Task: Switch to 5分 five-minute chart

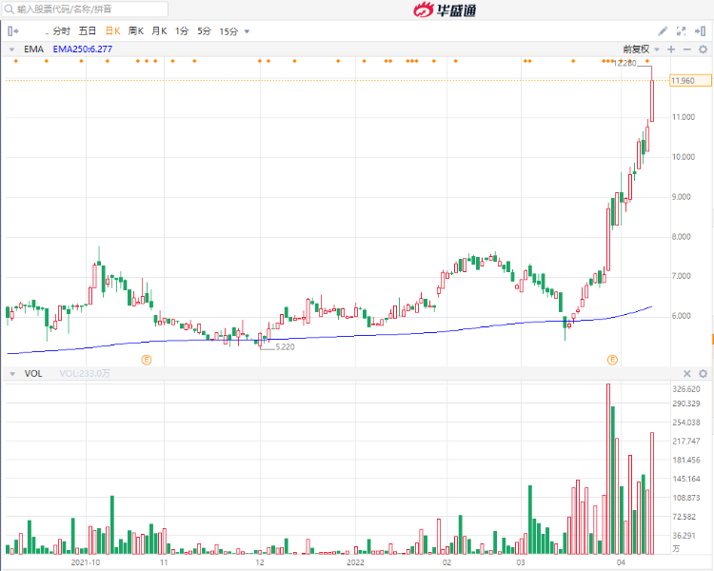Action: 205,31
